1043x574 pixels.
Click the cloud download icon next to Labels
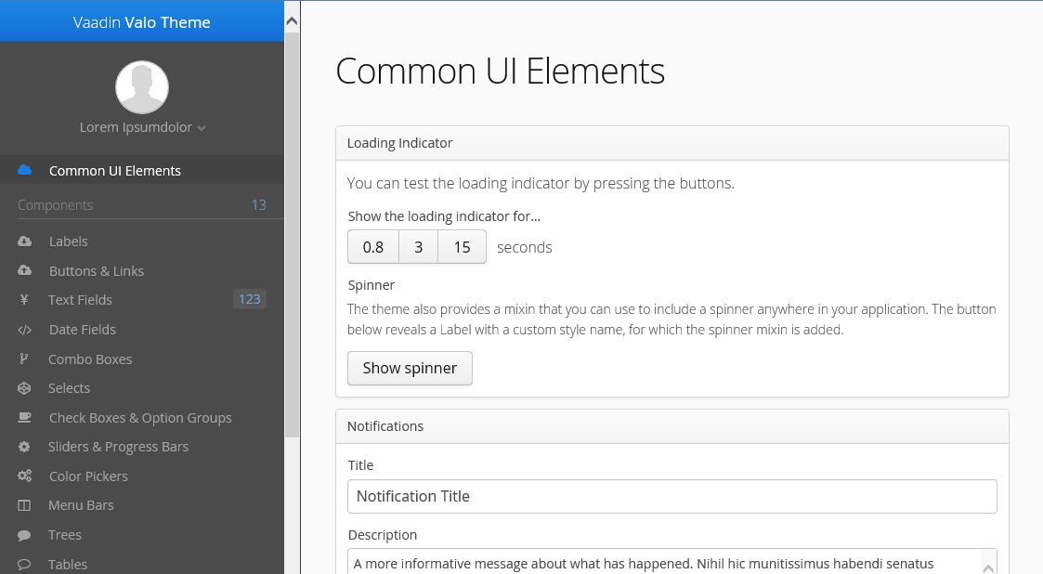click(x=25, y=241)
